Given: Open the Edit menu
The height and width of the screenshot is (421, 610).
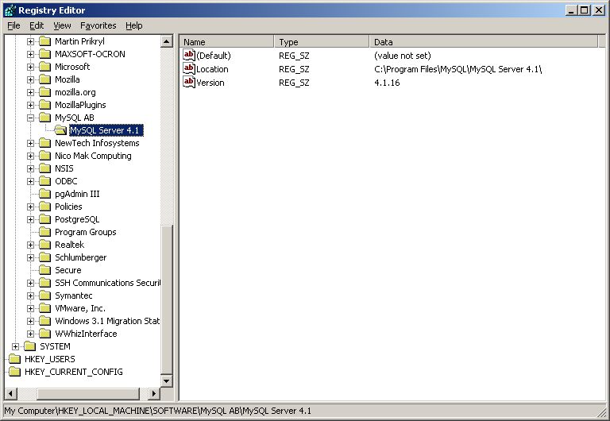Looking at the screenshot, I should 37,25.
